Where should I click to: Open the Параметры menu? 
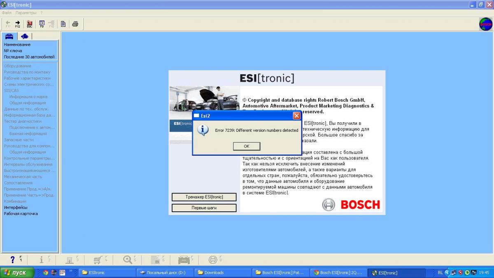26,13
